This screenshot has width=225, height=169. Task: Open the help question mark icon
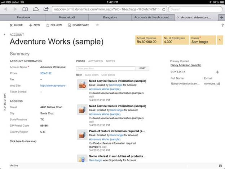coord(222,25)
